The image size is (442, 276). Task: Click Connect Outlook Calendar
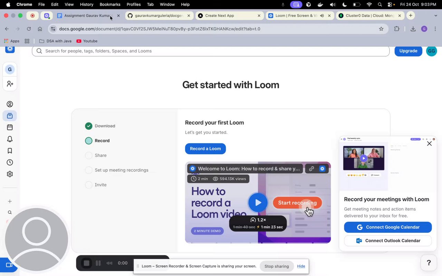point(388,240)
